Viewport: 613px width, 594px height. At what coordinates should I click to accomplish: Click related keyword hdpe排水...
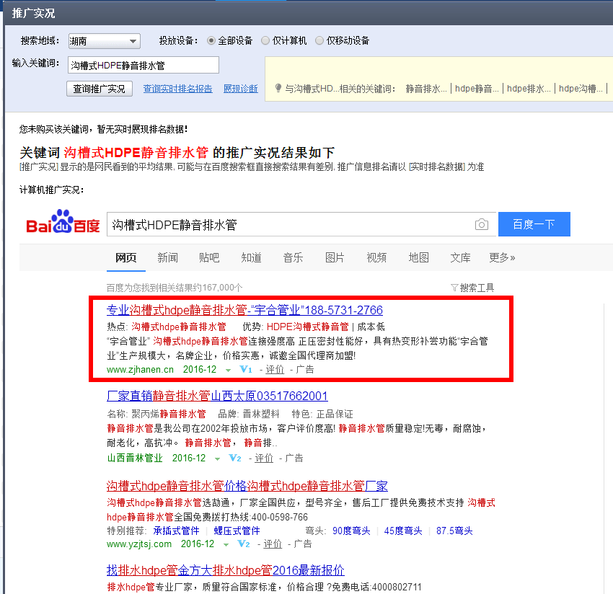[x=529, y=89]
